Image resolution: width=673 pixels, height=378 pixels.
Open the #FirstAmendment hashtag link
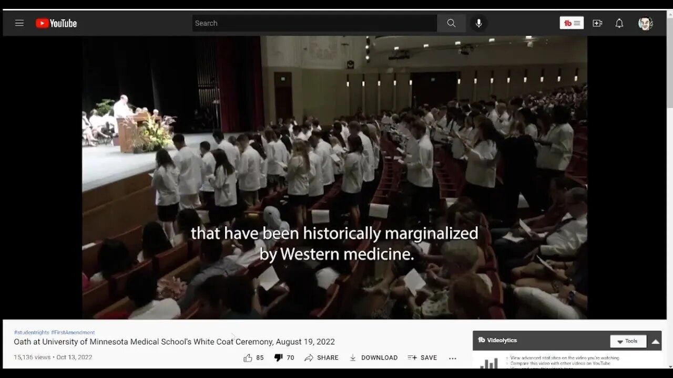click(x=73, y=332)
